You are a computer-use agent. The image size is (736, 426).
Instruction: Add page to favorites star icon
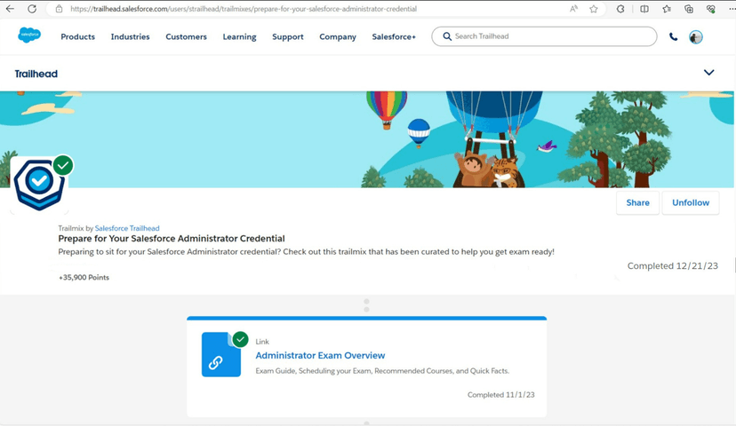(594, 9)
